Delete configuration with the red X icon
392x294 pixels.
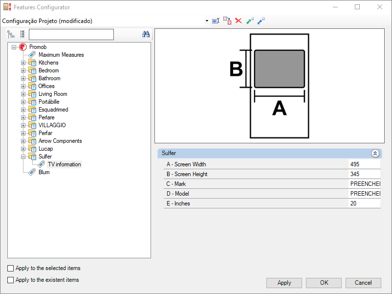pos(239,21)
